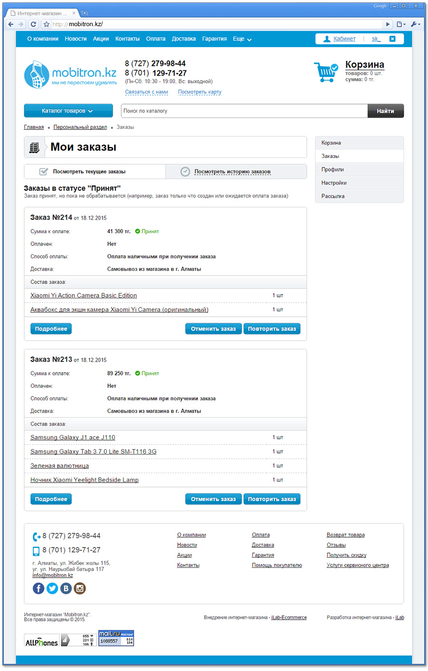Click the go arrow in the address bar
The image size is (428, 671).
pos(388,24)
